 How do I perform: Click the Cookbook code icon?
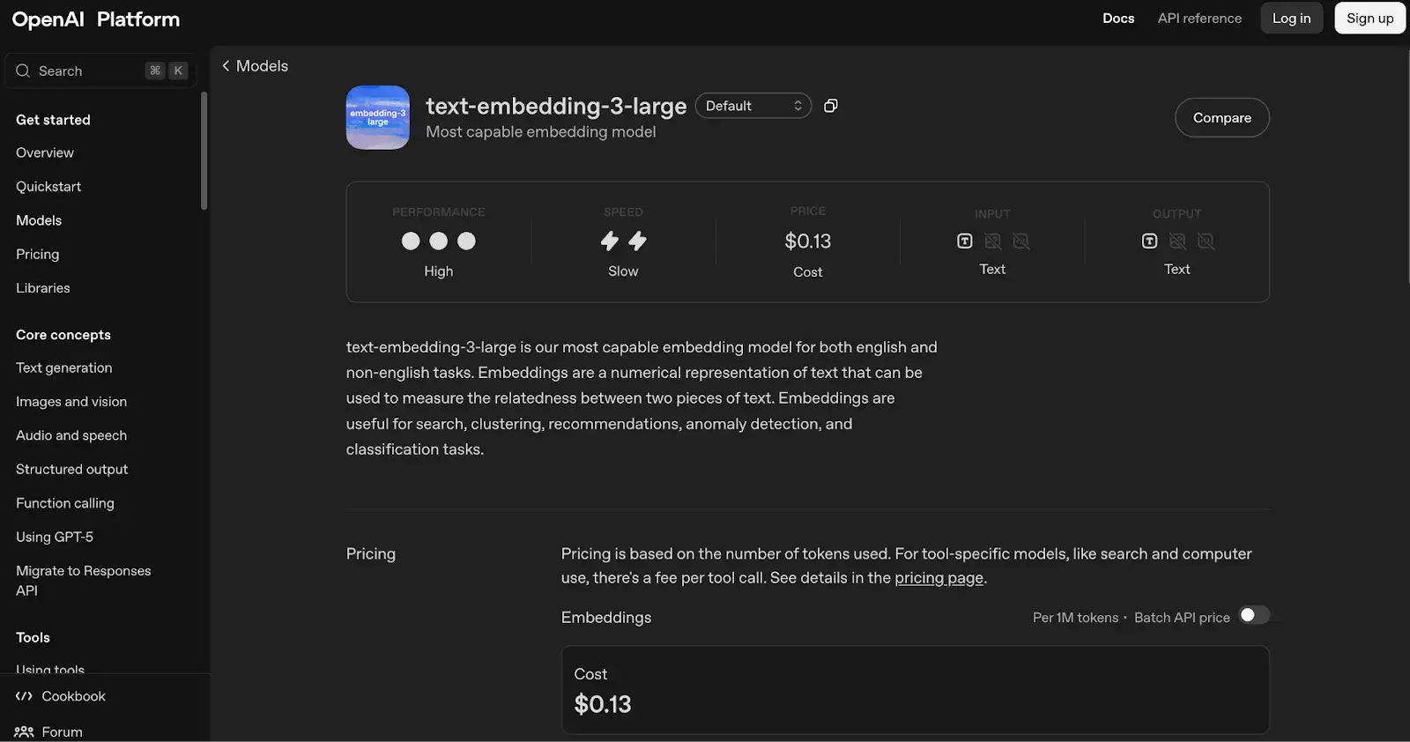click(x=24, y=696)
